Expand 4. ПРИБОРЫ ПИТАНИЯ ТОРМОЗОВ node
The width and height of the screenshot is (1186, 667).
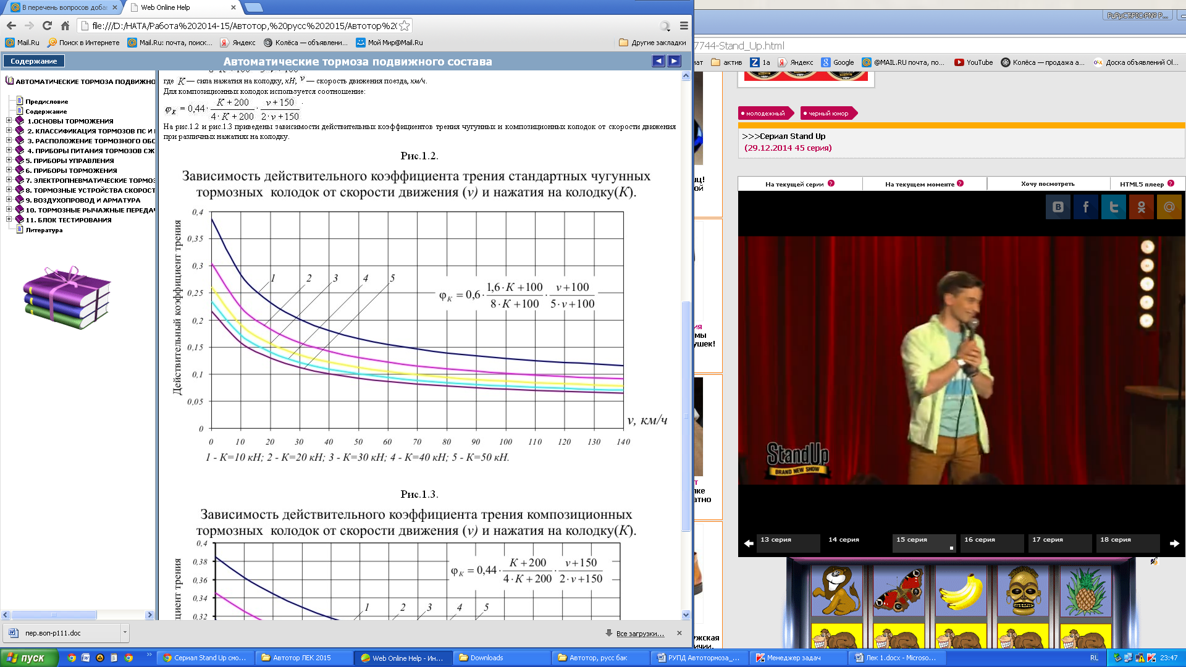click(9, 151)
